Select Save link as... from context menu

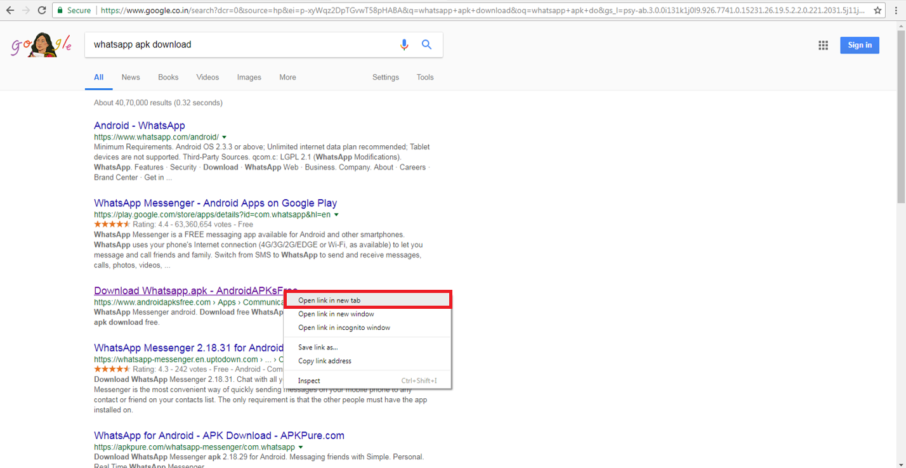367,347
